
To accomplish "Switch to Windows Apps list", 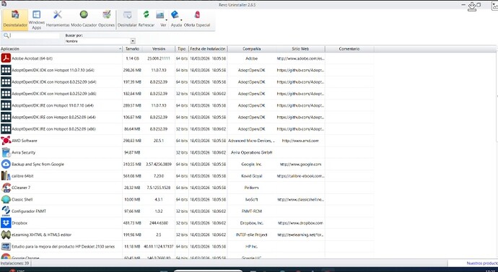I will click(37, 19).
